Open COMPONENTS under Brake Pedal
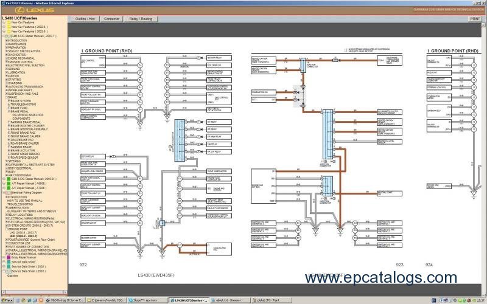Screen dimensions: 487x304 click(x=21, y=119)
